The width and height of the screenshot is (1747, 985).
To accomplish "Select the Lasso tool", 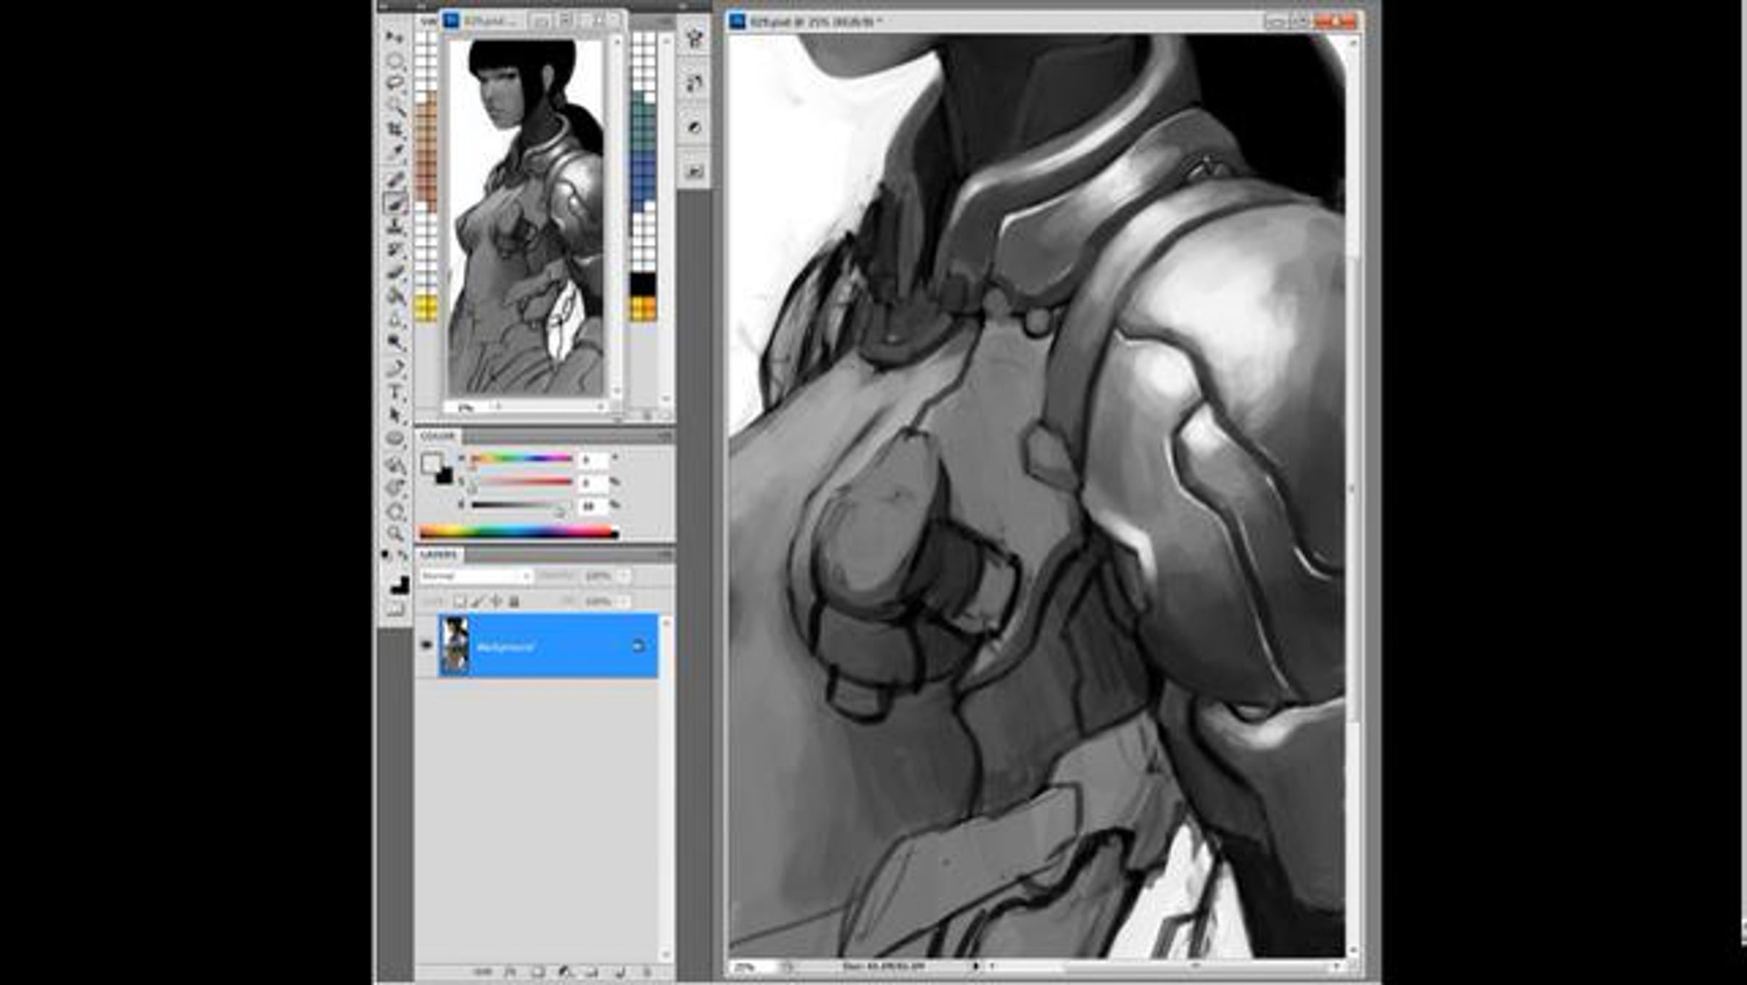I will (395, 82).
